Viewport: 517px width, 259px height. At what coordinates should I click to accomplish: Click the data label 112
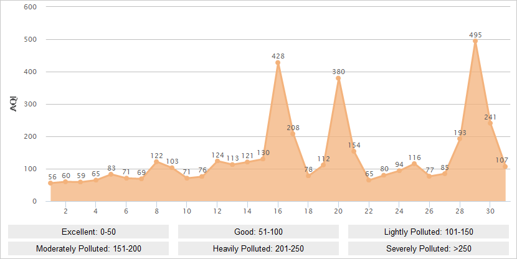point(324,159)
